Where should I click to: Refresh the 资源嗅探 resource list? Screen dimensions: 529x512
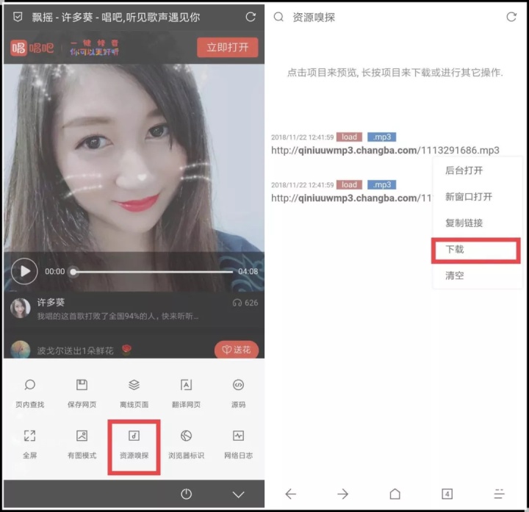[x=511, y=16]
